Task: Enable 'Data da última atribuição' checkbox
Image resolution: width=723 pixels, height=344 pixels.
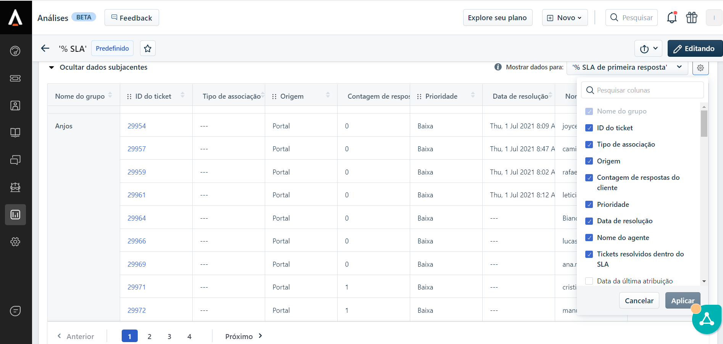Action: pyautogui.click(x=589, y=281)
